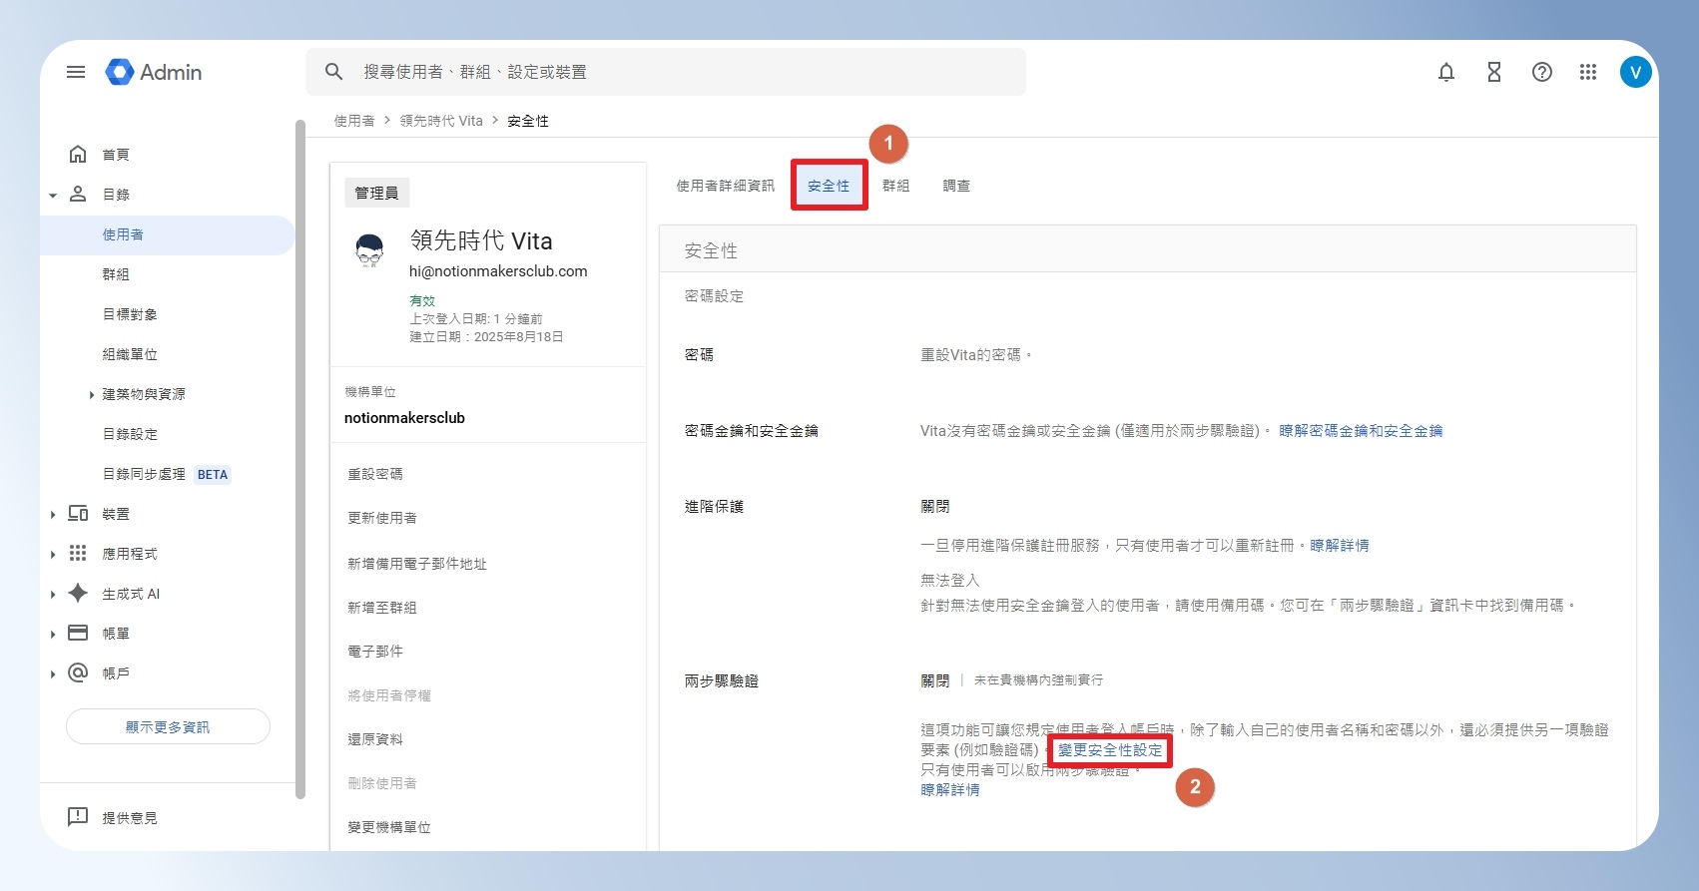Open the help question mark icon
1699x891 pixels.
[1542, 72]
